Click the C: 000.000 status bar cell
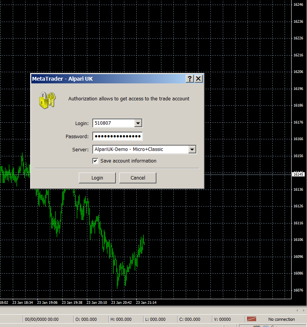This screenshot has width=307, height=327. pos(194,319)
